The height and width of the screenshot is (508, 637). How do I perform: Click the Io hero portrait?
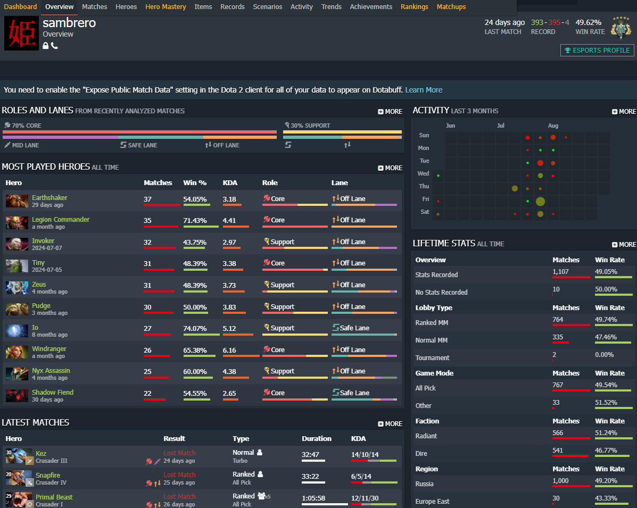coord(17,330)
